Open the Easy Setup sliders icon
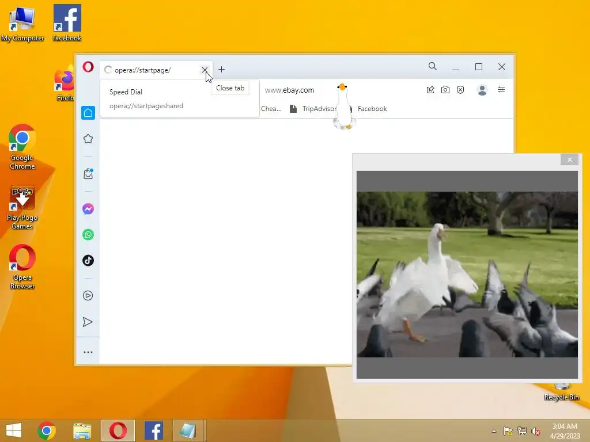The image size is (590, 442). (501, 89)
